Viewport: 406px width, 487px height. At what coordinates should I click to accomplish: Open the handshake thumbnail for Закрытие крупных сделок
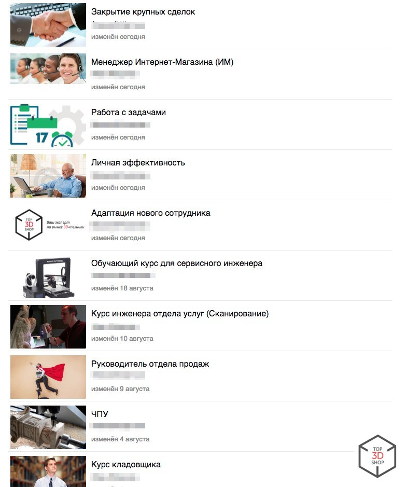[x=48, y=25]
